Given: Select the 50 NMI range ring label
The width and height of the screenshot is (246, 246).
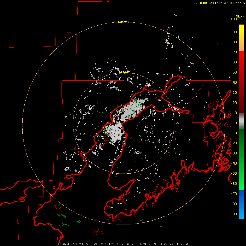Looking at the screenshot, I should click(124, 72).
